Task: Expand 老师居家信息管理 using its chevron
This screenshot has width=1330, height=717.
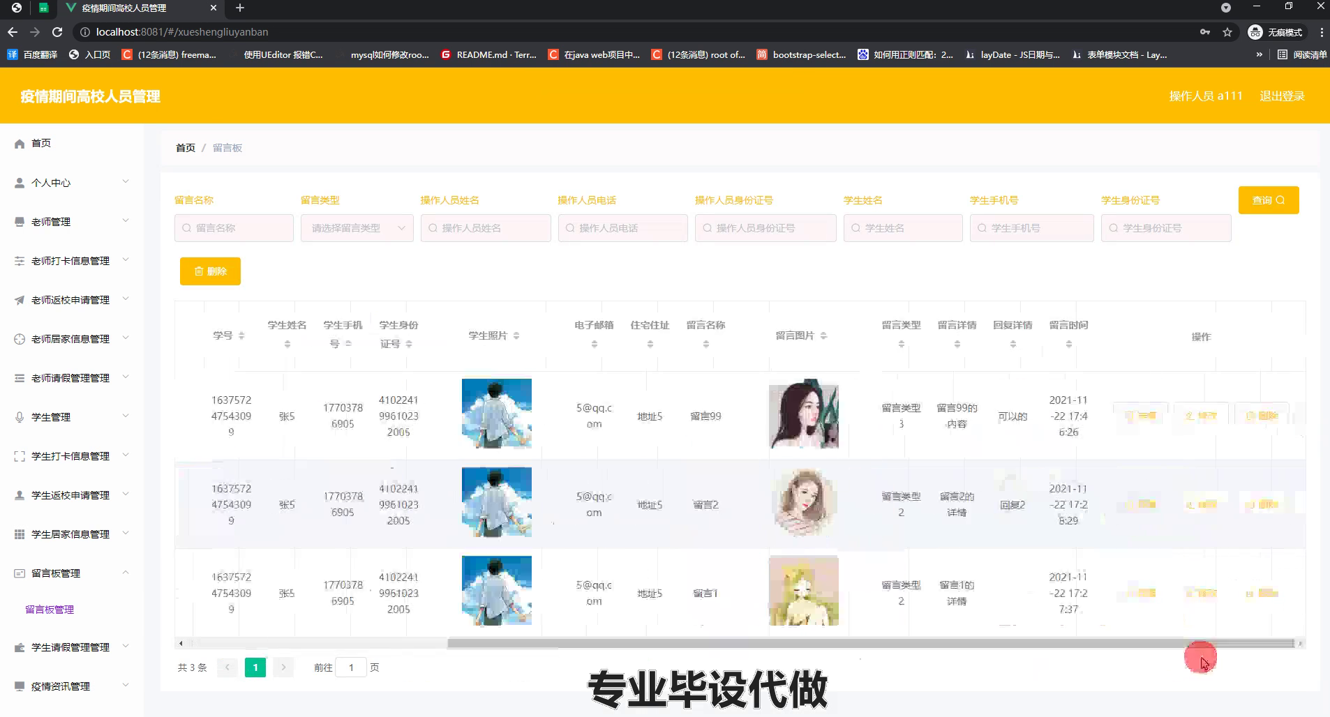Action: pyautogui.click(x=126, y=338)
